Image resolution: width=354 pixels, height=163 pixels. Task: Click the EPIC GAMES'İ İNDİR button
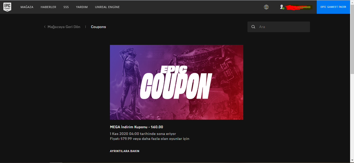[x=333, y=7]
